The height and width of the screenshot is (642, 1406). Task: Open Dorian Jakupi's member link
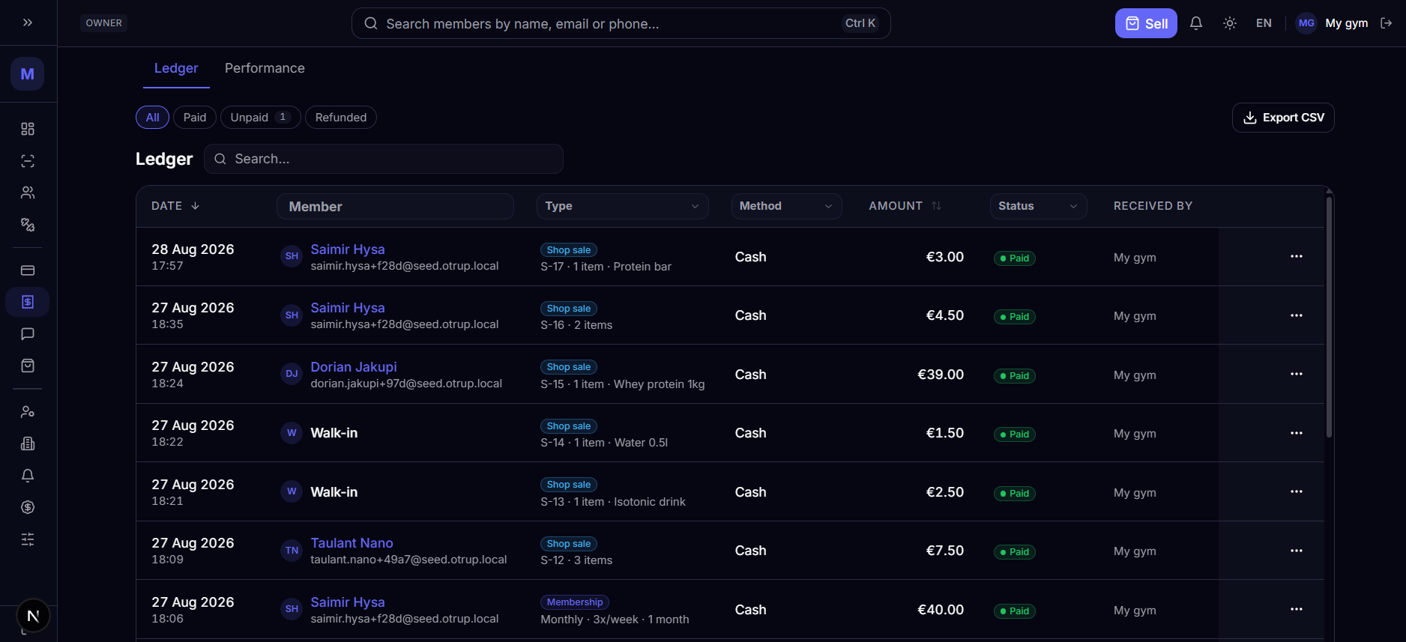click(354, 367)
